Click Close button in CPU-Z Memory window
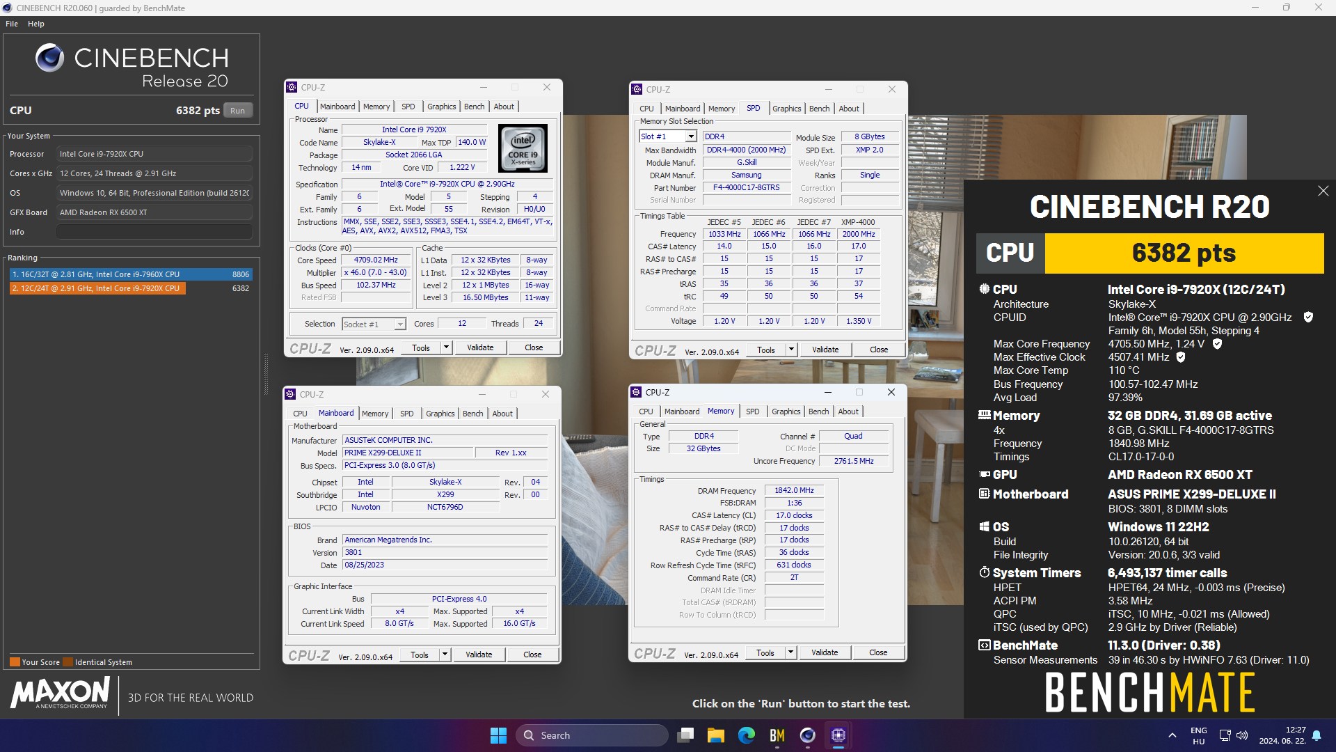 (878, 652)
